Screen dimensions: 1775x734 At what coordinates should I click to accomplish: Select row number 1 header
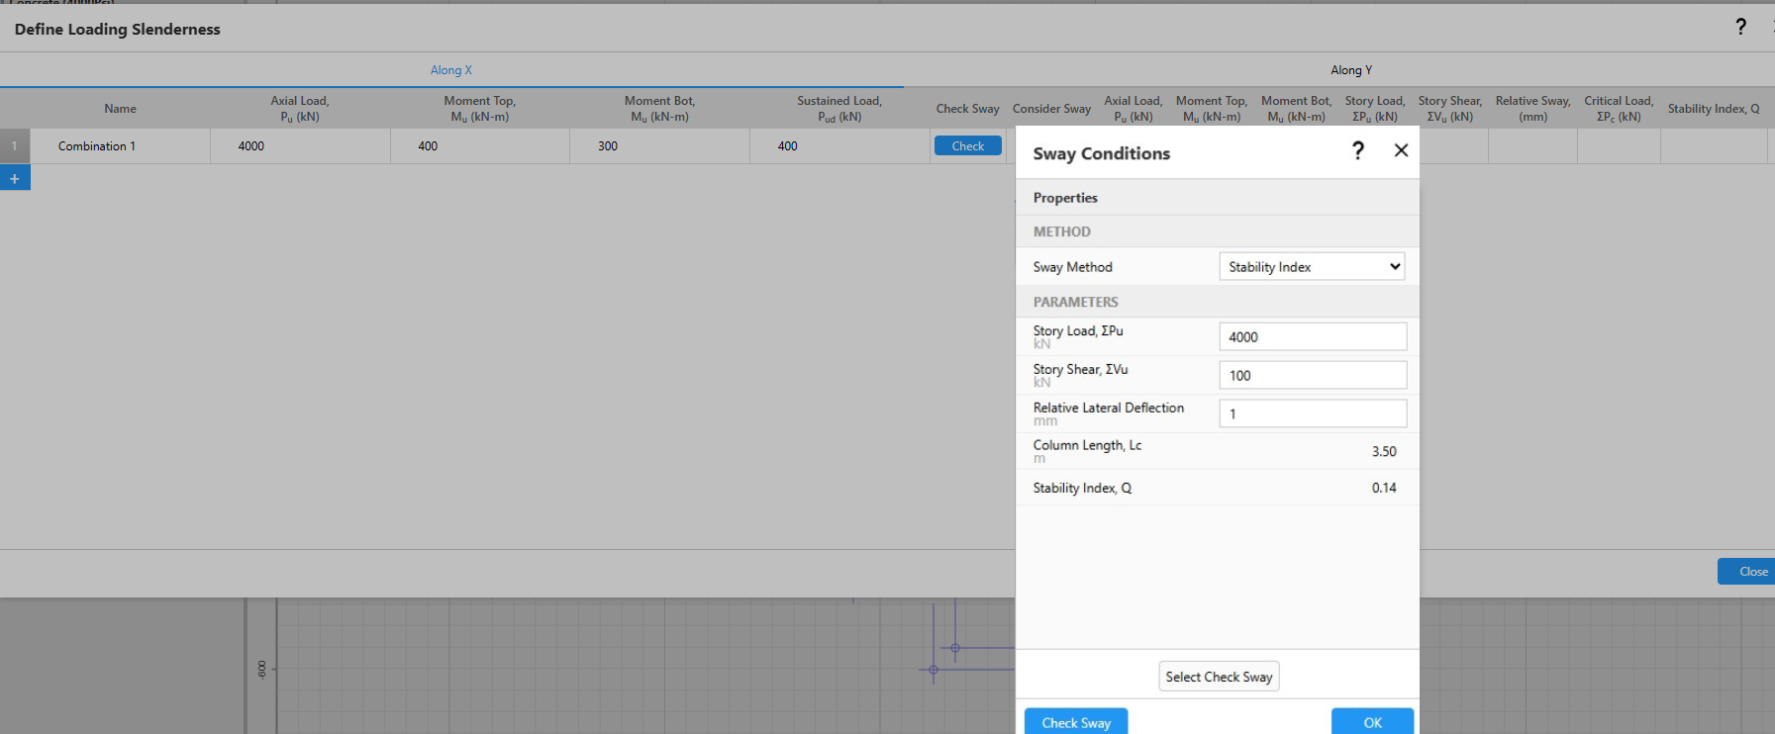click(15, 146)
